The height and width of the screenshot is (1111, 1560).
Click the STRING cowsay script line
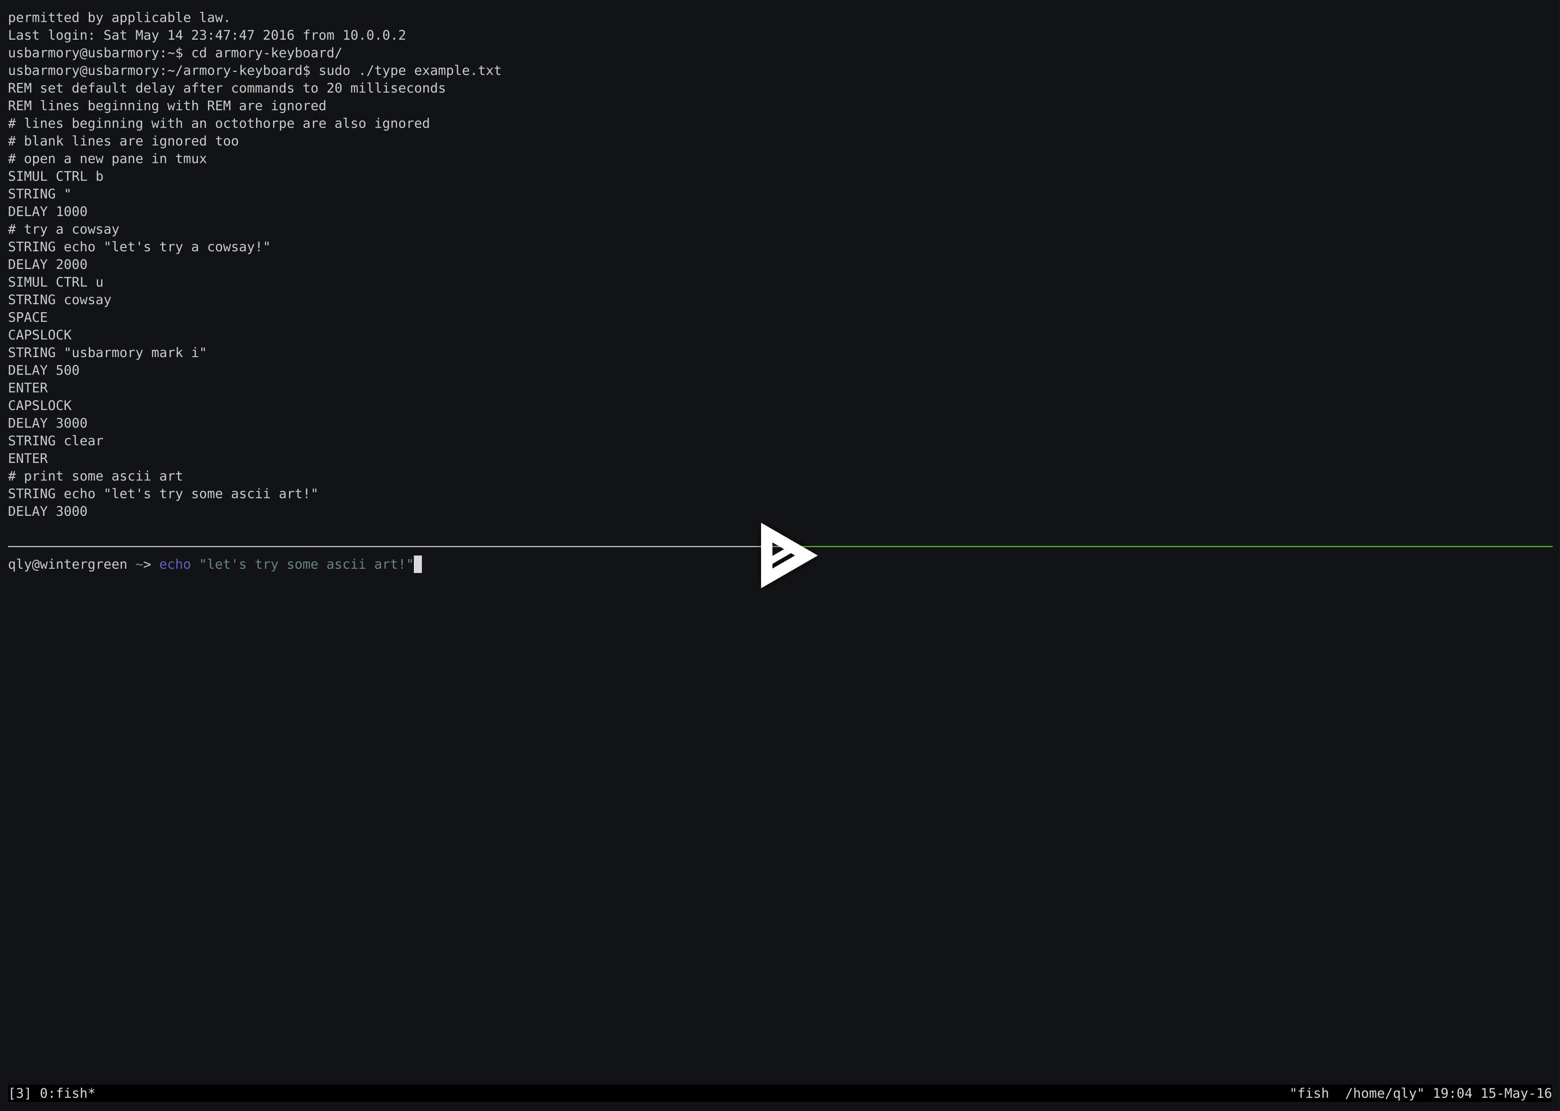tap(59, 299)
